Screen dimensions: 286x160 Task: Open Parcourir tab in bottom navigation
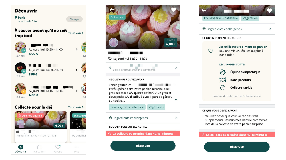coord(39,149)
